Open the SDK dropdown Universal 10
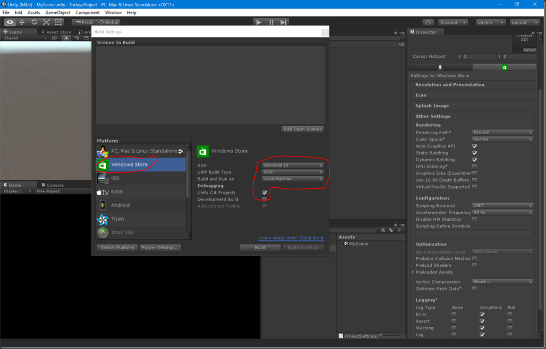Viewport: 546px width, 349px height. [x=293, y=165]
